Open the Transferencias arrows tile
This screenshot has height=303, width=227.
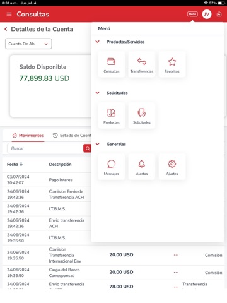pos(142,64)
